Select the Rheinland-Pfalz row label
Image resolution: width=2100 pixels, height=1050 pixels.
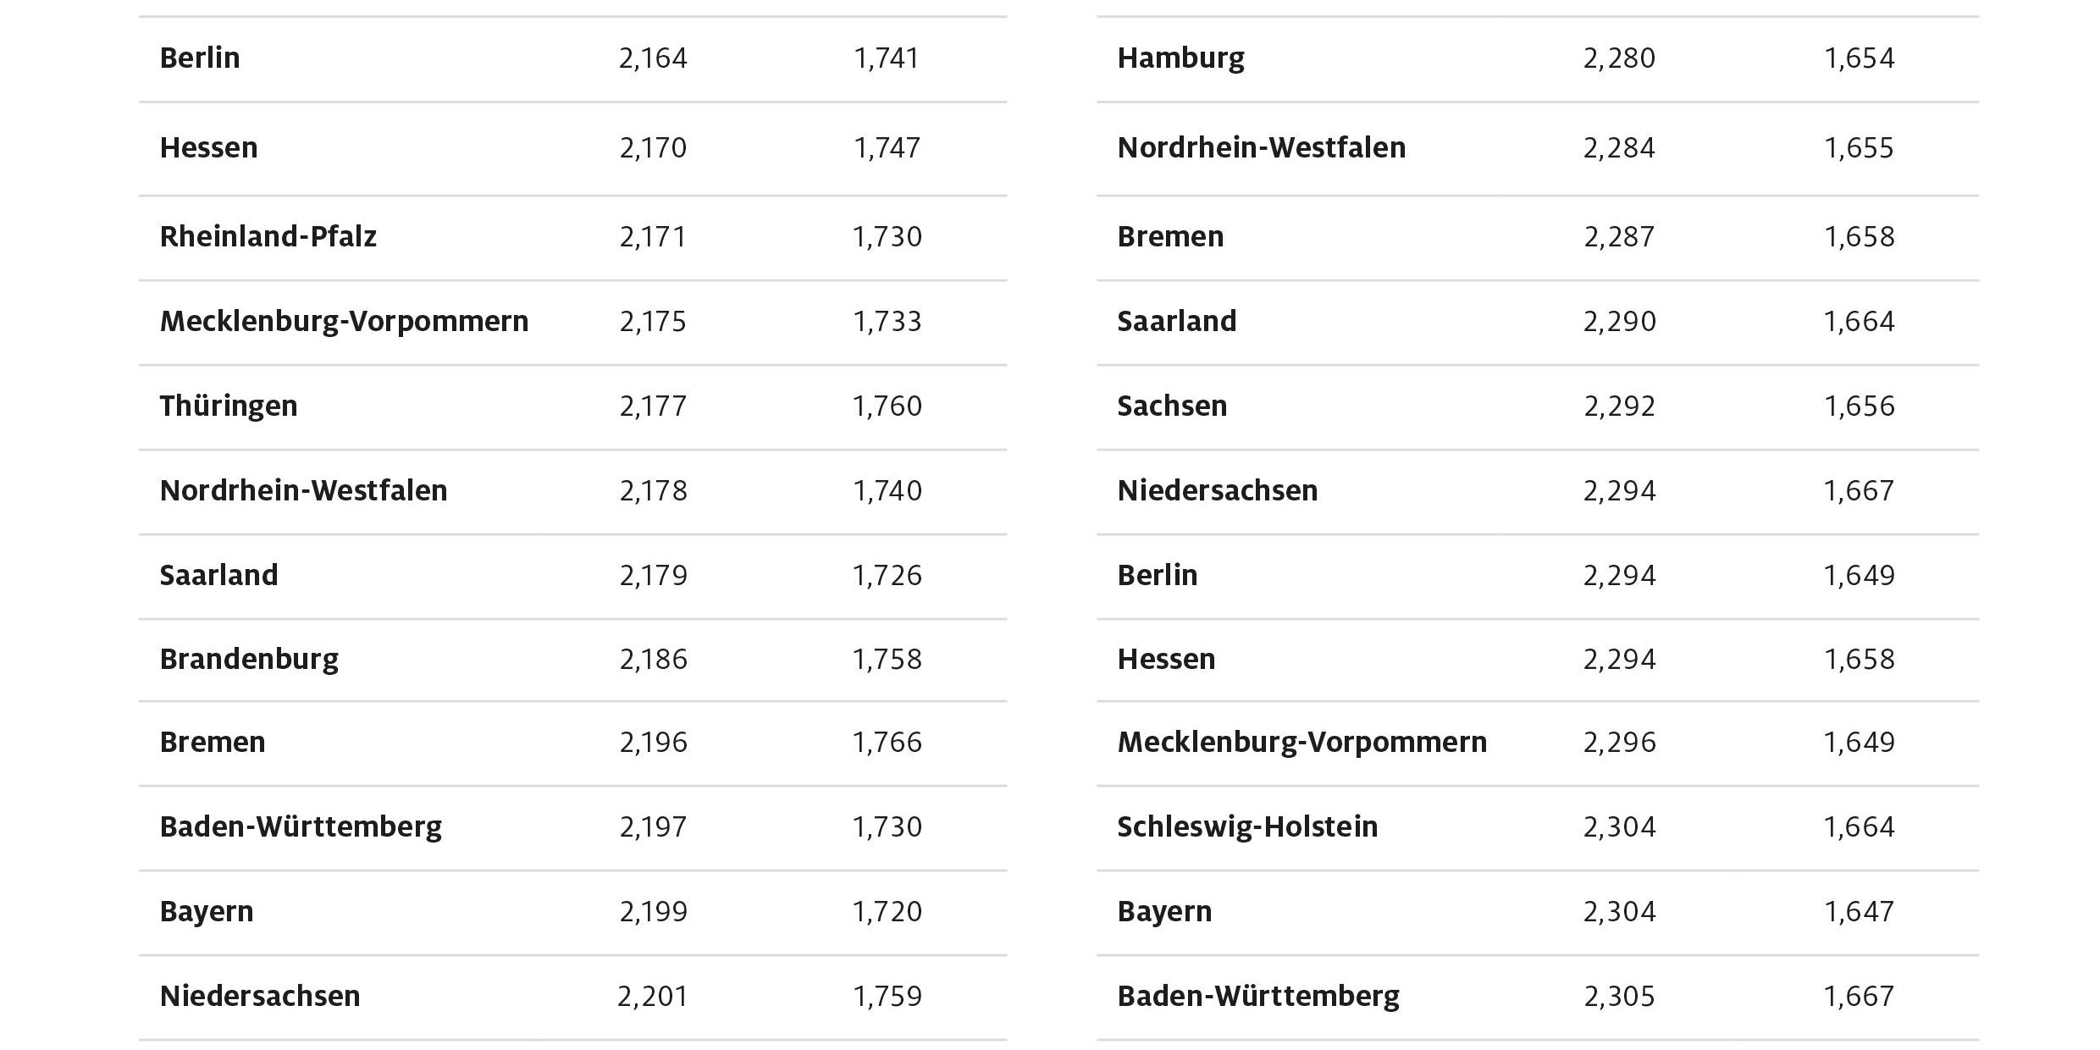coord(268,237)
